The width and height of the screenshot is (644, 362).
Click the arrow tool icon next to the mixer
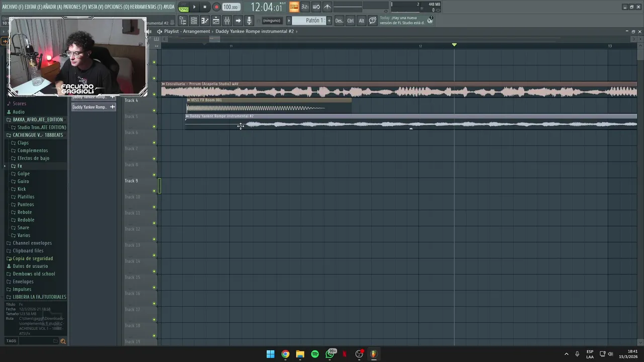coord(238,21)
